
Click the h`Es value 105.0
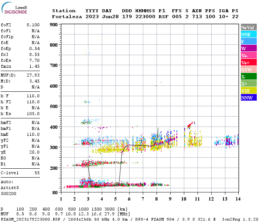33,114
